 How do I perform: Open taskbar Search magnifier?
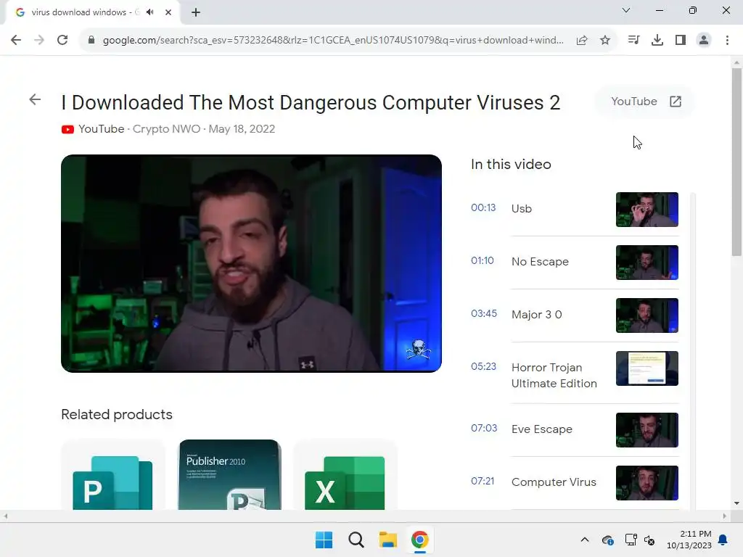tap(356, 540)
